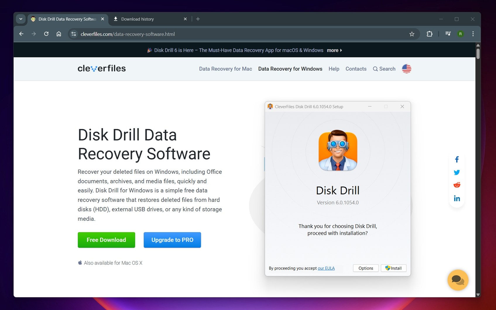Open the browser extensions puzzle icon
The width and height of the screenshot is (496, 310).
(429, 34)
